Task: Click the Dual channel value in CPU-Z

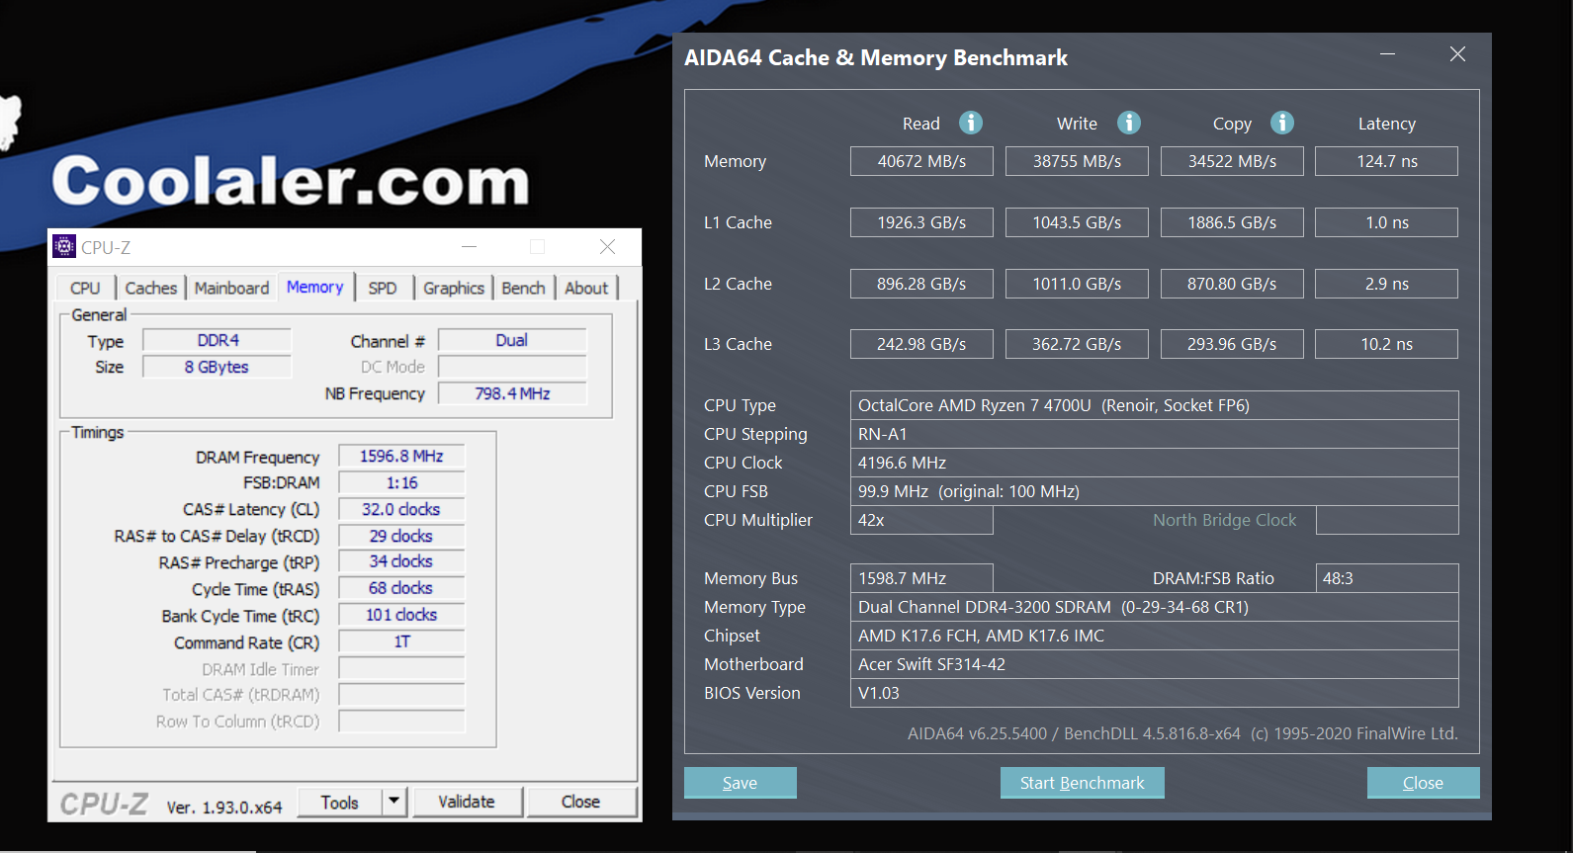Action: (512, 340)
